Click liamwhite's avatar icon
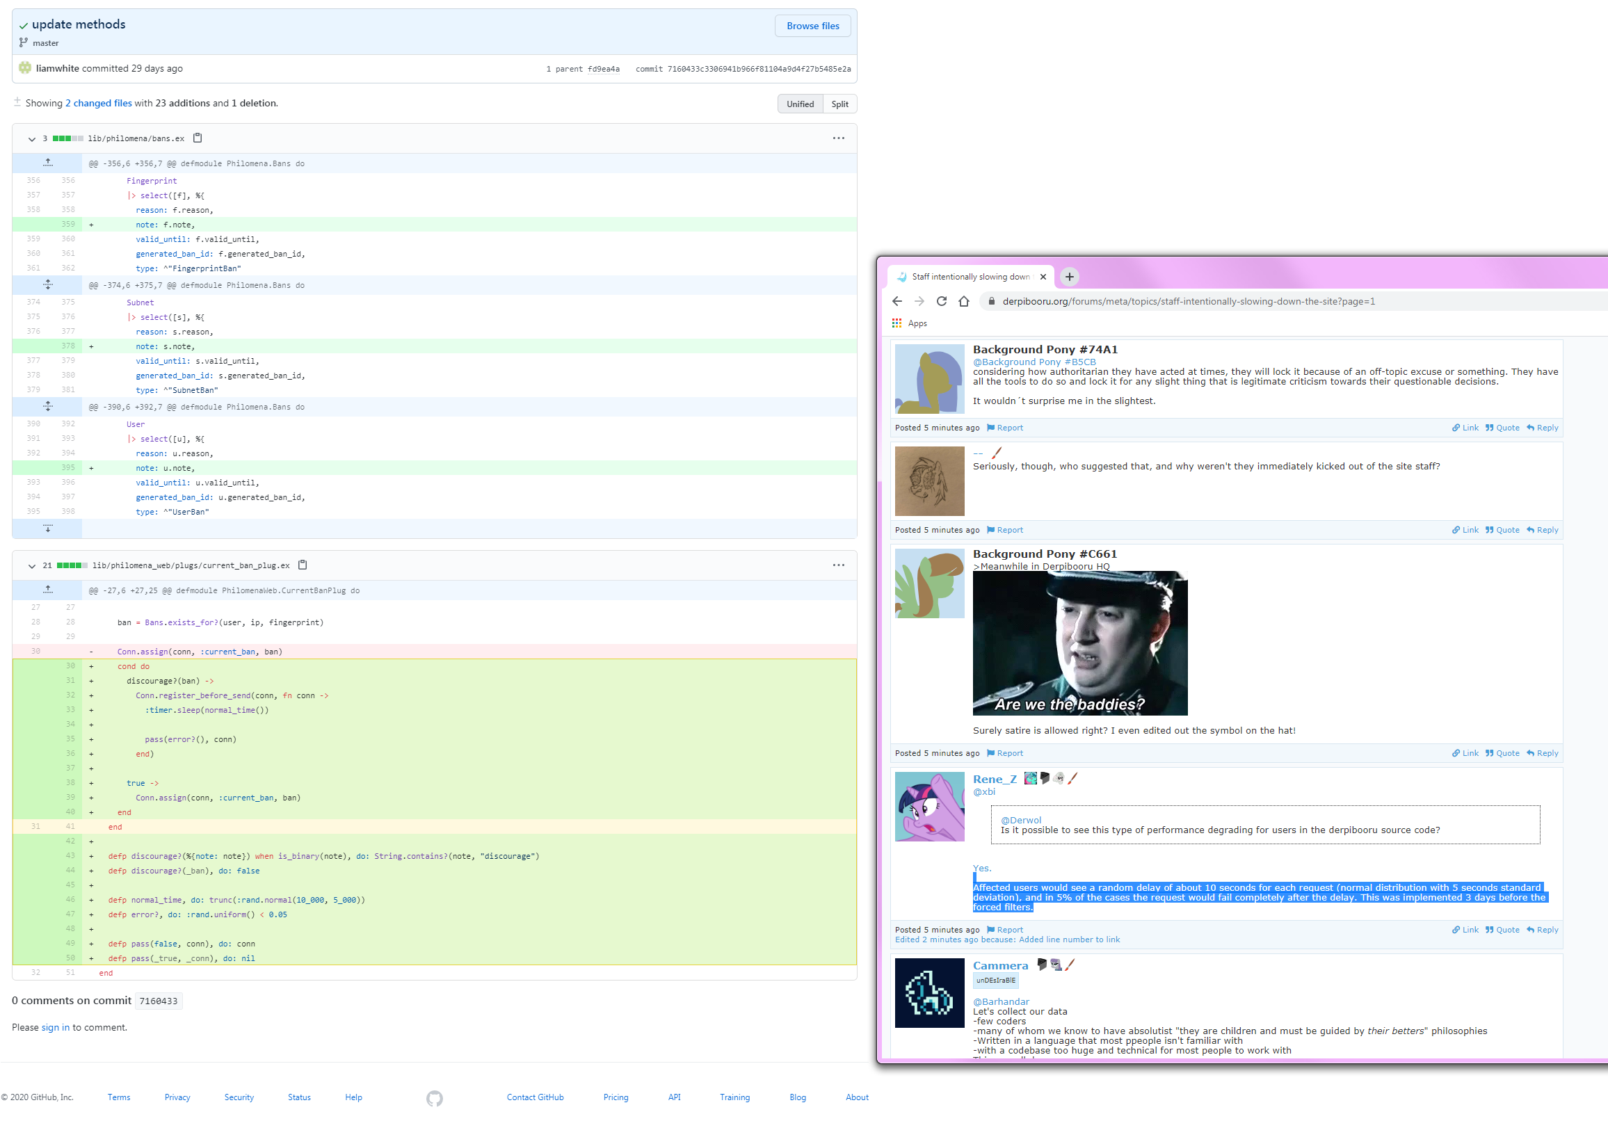The width and height of the screenshot is (1608, 1137). [x=24, y=68]
